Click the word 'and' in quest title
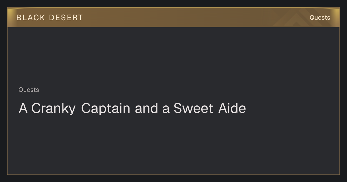347x182 pixels. click(x=146, y=108)
